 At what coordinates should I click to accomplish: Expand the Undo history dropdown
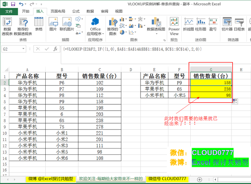(x=25, y=4)
